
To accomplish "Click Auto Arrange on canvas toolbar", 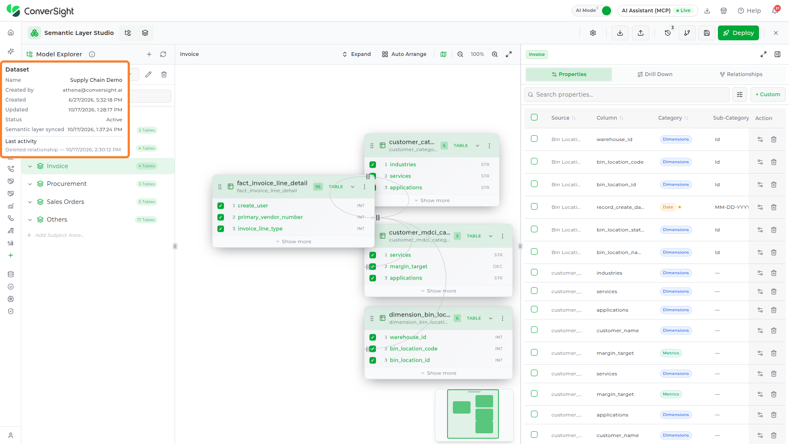I will point(404,54).
